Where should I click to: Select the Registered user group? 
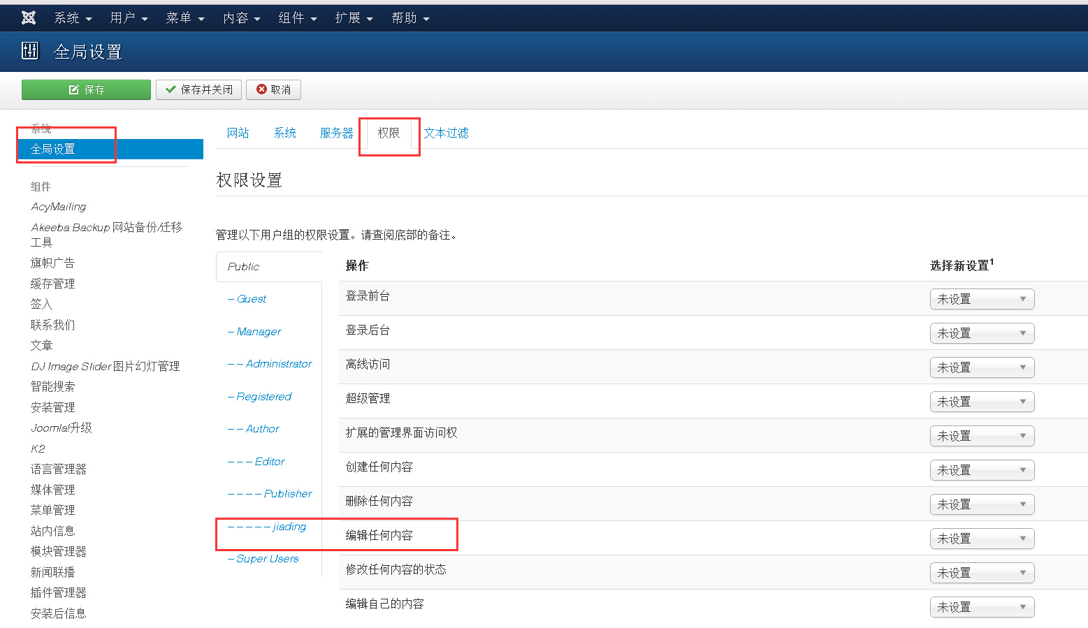coord(259,397)
